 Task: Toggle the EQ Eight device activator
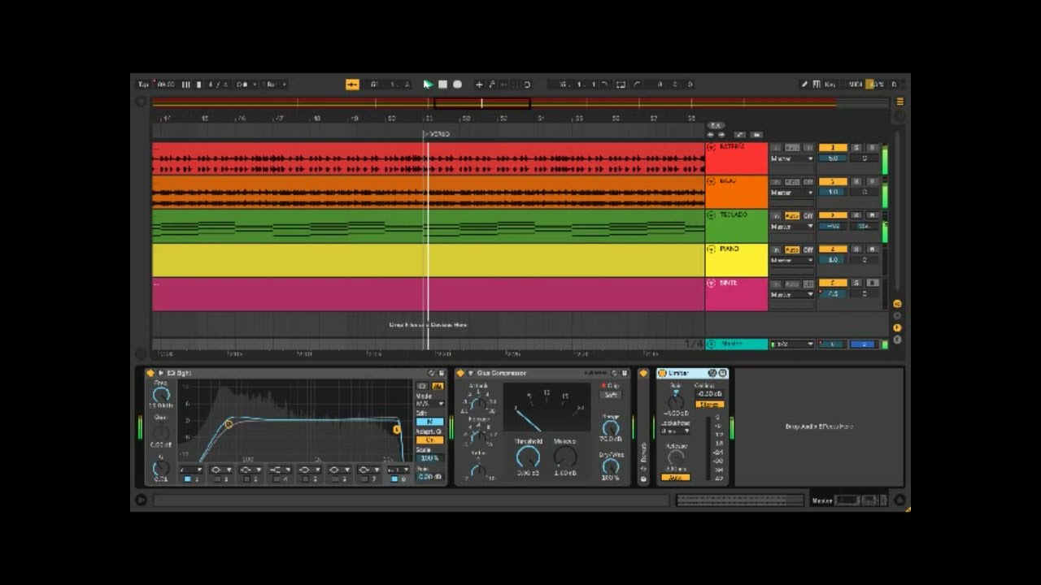coord(150,373)
